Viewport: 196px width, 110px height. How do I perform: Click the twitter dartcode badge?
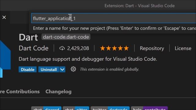pyautogui.click(x=110, y=108)
